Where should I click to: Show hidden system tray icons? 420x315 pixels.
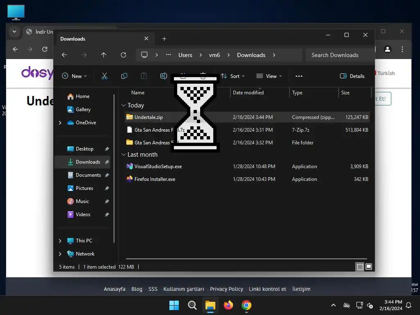tap(333, 305)
